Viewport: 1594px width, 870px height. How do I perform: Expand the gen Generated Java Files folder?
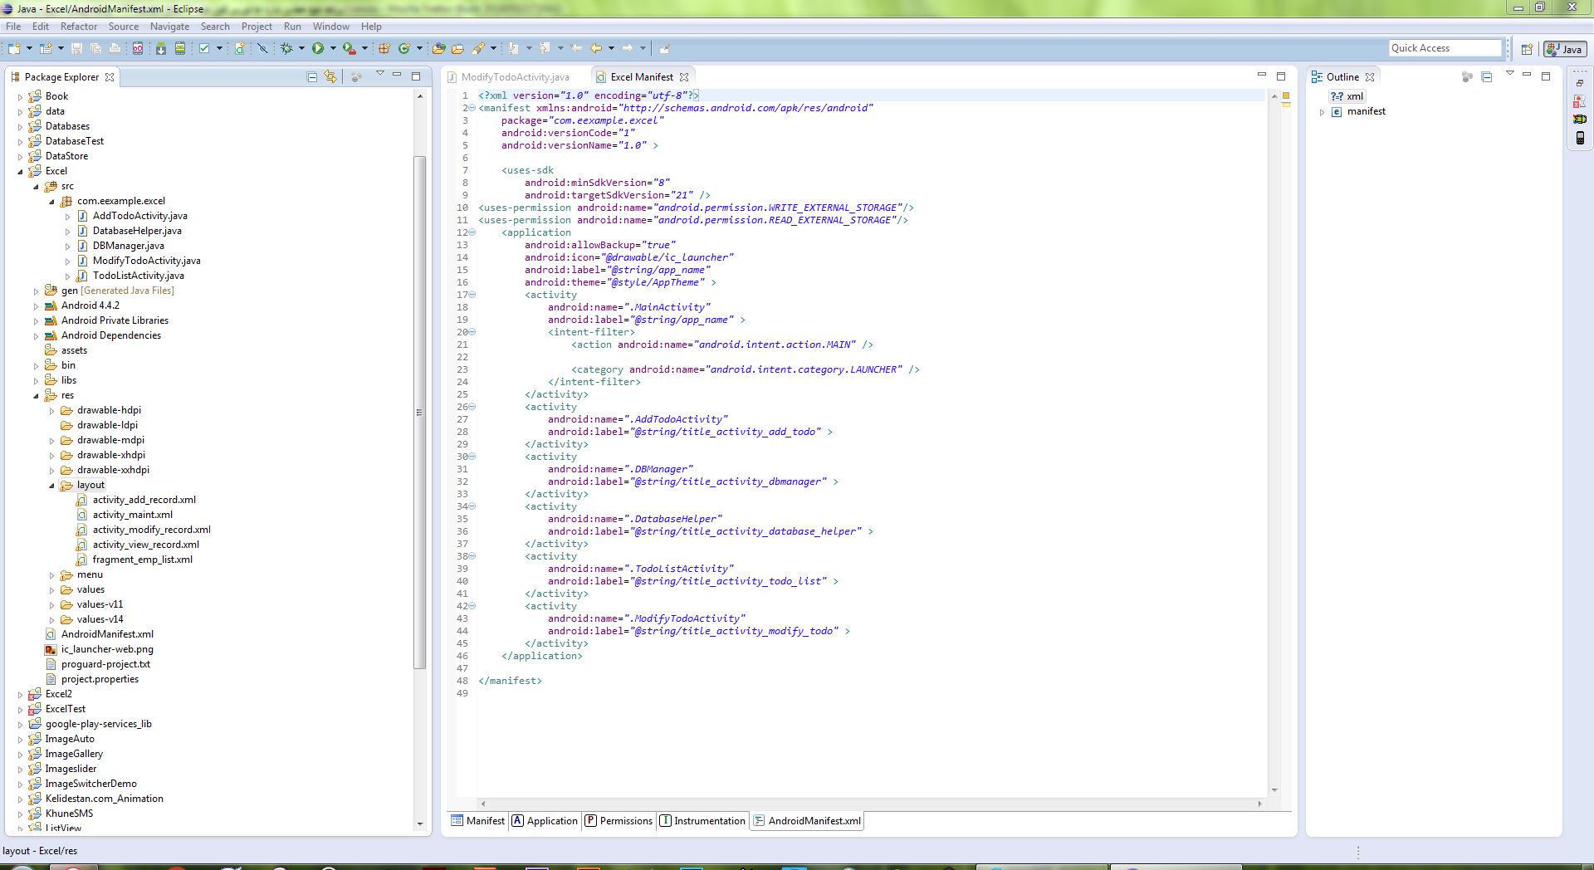tap(37, 291)
